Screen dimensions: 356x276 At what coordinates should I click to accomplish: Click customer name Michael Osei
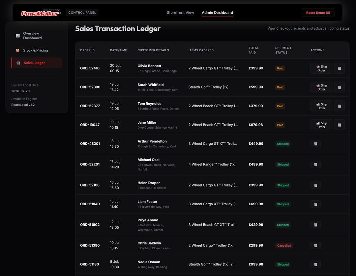[x=148, y=160]
